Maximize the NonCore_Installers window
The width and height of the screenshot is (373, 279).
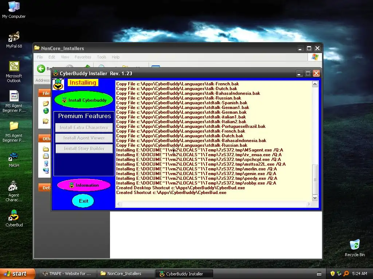(x=309, y=48)
